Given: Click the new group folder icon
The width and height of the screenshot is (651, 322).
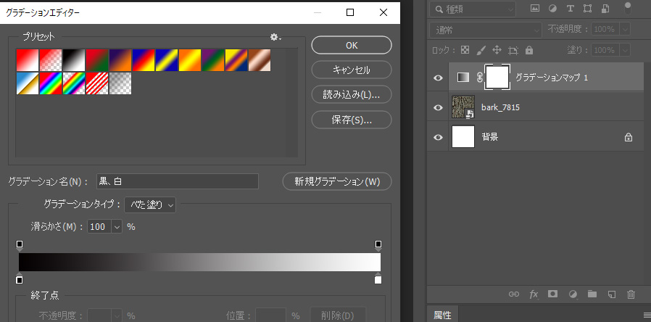Looking at the screenshot, I should click(592, 294).
